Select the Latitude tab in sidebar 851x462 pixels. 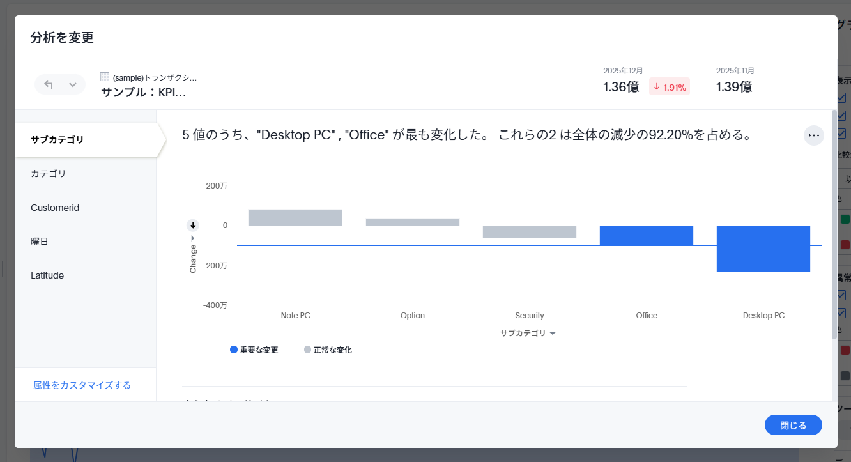point(47,275)
